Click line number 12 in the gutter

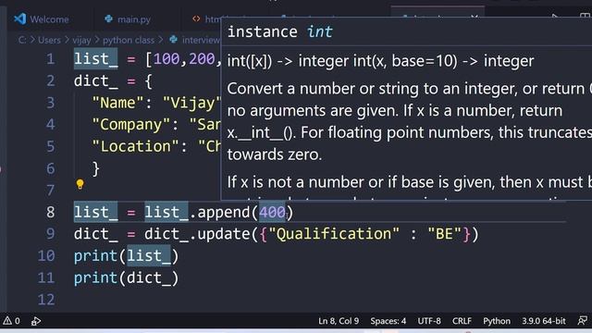[x=46, y=300]
